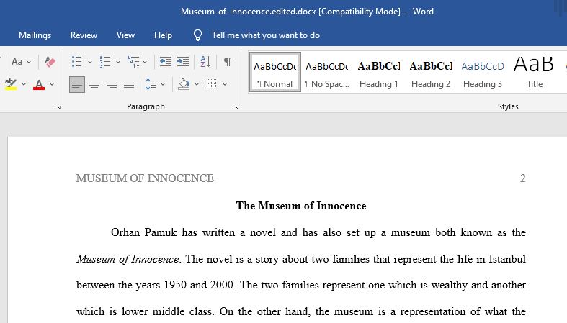Click the italic phrase Museum of Innocence
Screen dimensions: 567x323
pos(128,259)
